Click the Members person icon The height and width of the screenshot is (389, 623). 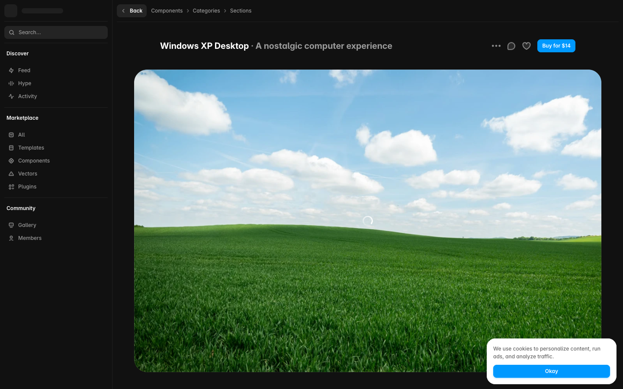tap(11, 238)
